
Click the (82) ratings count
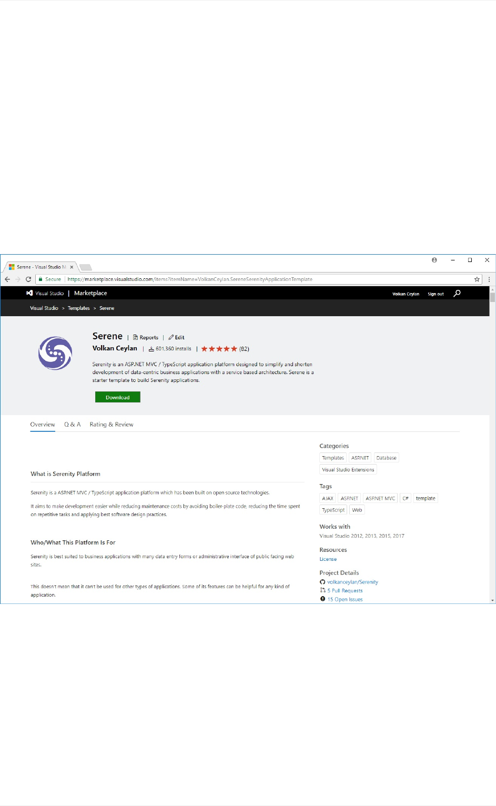pyautogui.click(x=244, y=349)
